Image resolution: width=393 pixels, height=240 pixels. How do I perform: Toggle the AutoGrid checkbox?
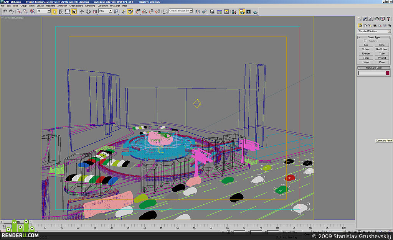[365, 41]
